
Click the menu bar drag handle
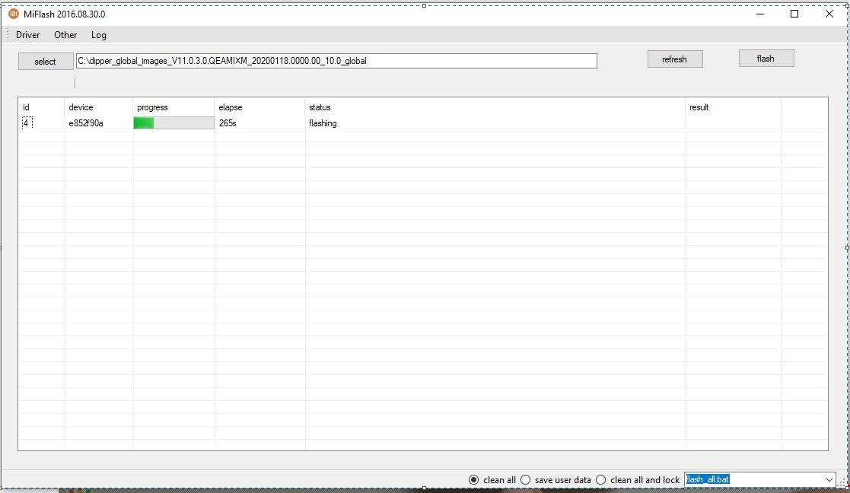(8, 35)
